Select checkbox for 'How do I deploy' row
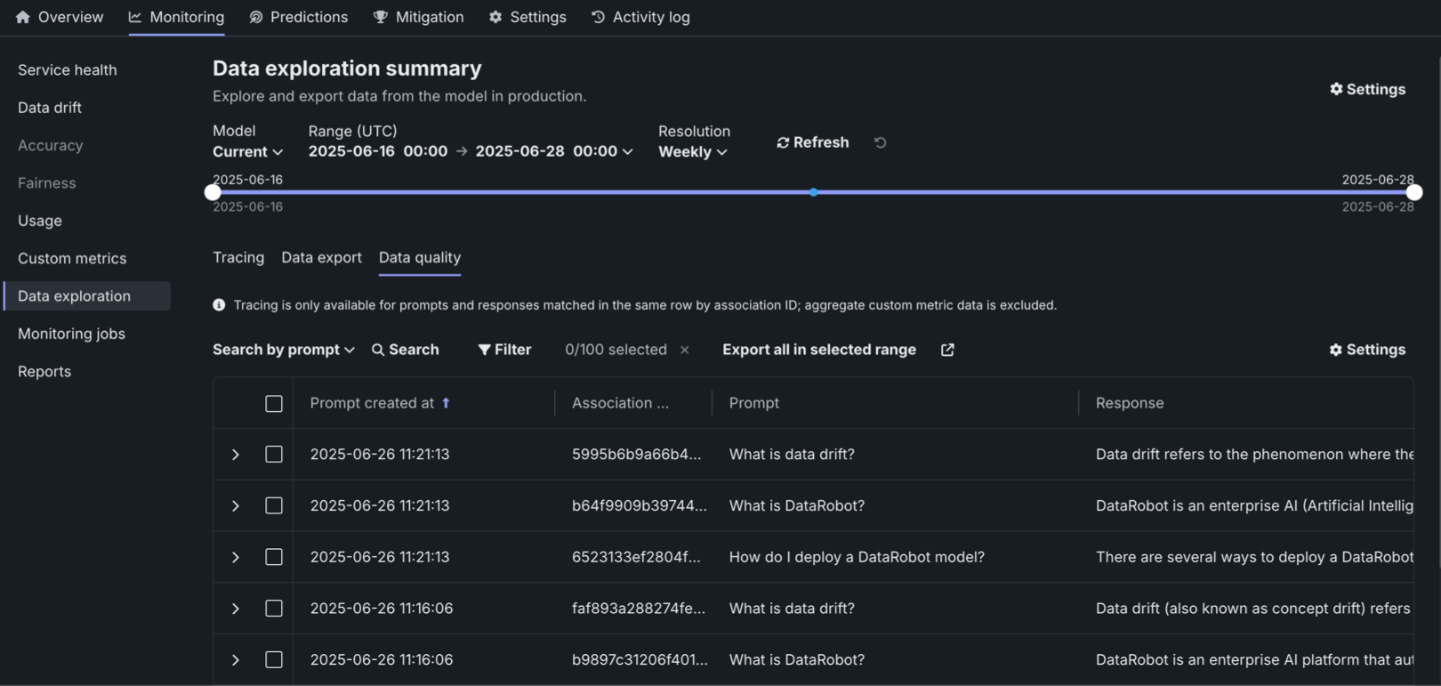The height and width of the screenshot is (686, 1441). 274,557
